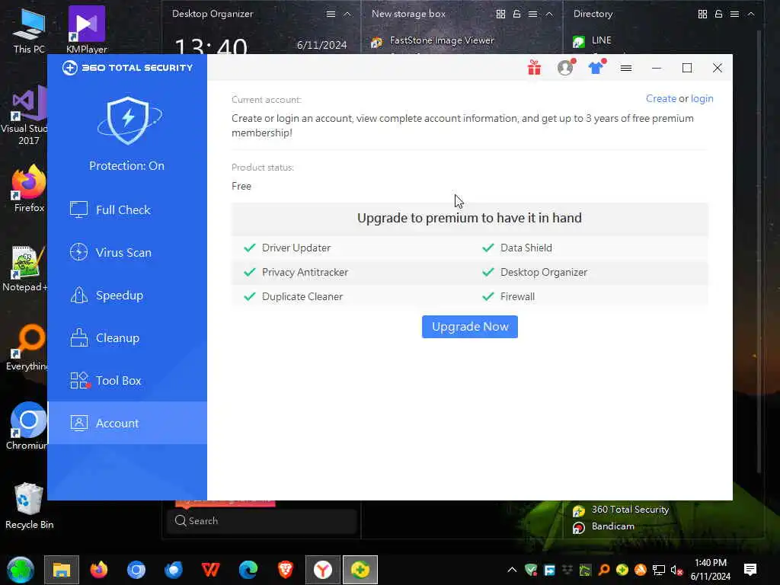
Task: Select This PC desktop icon
Action: [x=29, y=30]
